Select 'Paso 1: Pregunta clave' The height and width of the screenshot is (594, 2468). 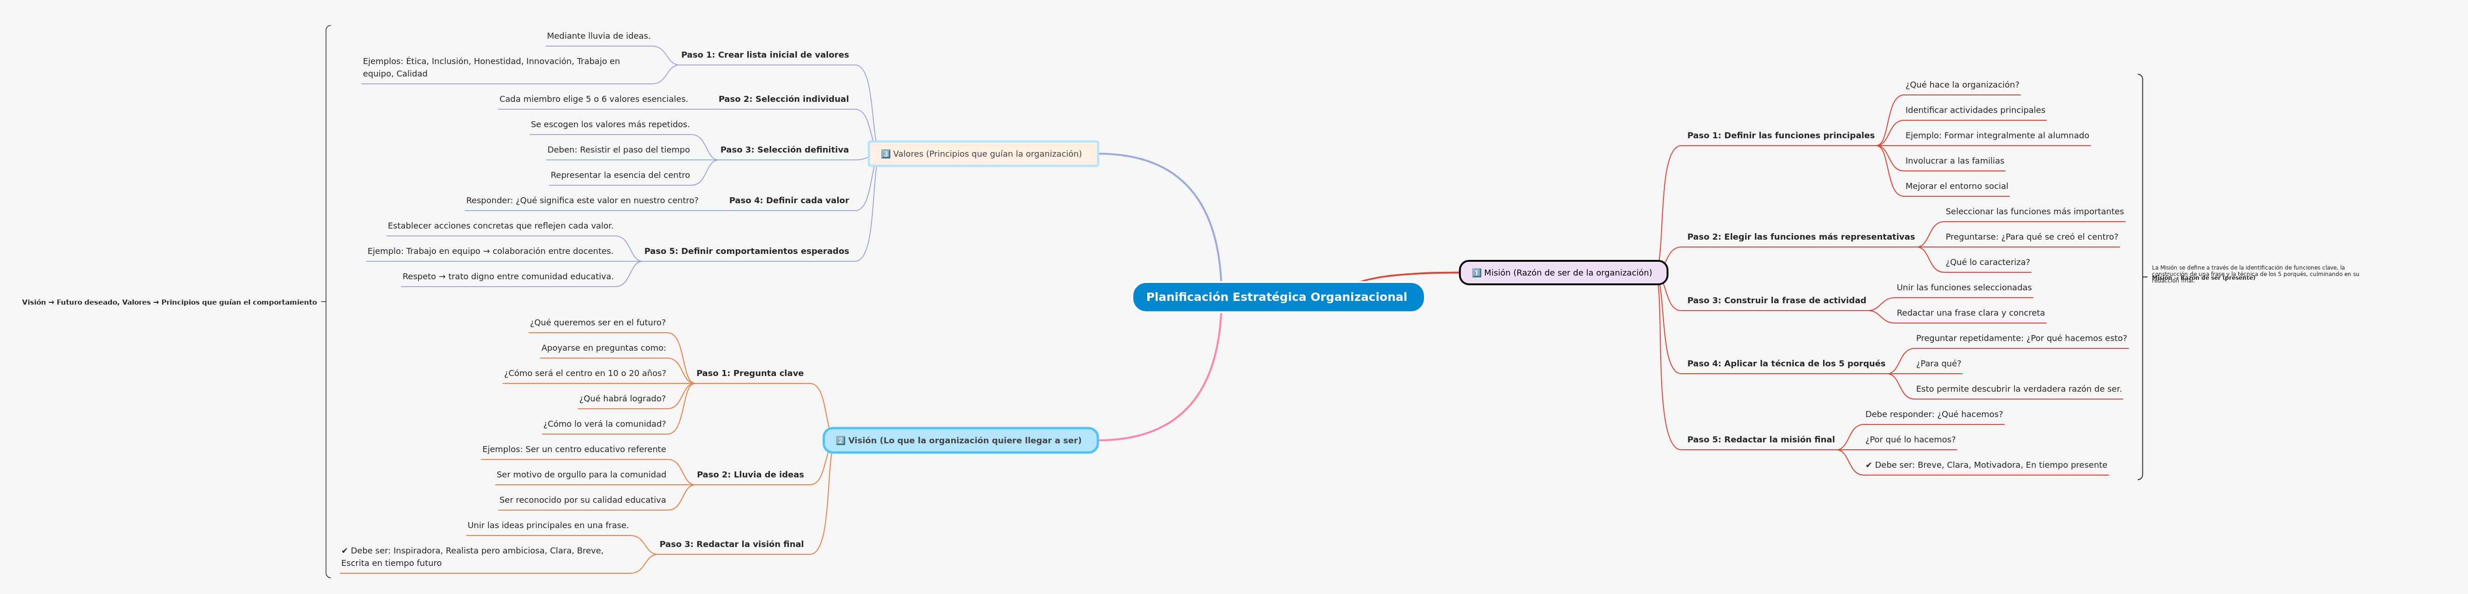pos(749,373)
